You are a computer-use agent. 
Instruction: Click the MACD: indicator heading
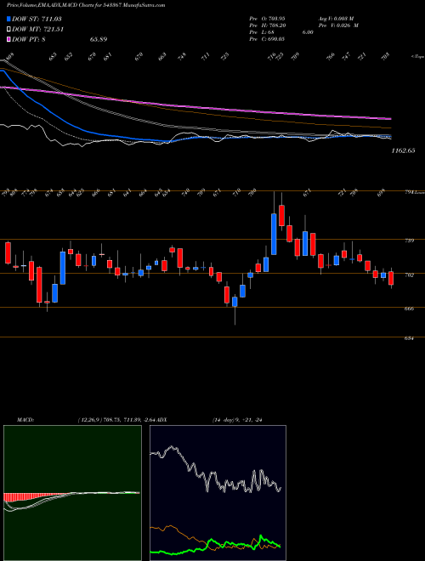click(25, 420)
